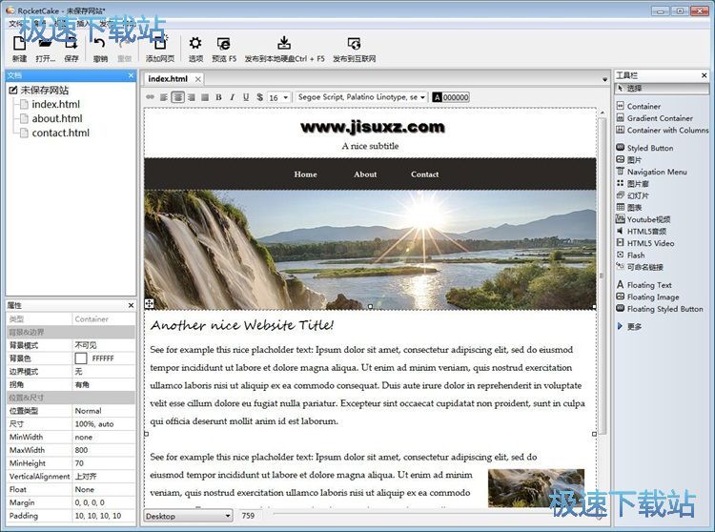Open the Desktop viewport dropdown
The width and height of the screenshot is (715, 532).
click(188, 516)
